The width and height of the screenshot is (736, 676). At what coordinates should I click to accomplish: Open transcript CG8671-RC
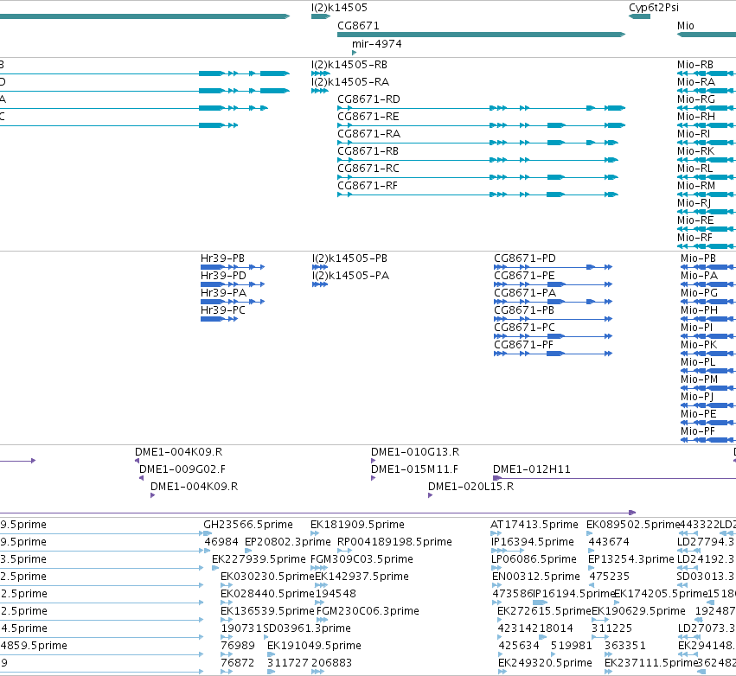pyautogui.click(x=368, y=169)
